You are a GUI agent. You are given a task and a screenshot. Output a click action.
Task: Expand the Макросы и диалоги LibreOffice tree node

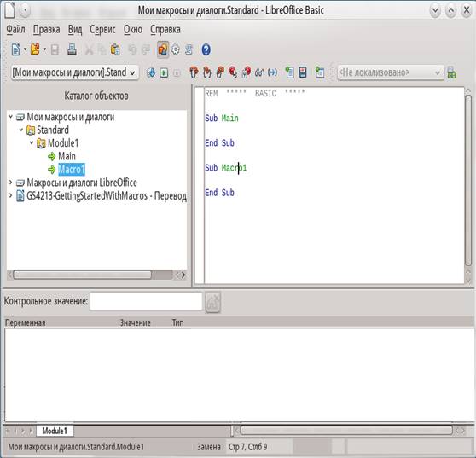(10, 183)
